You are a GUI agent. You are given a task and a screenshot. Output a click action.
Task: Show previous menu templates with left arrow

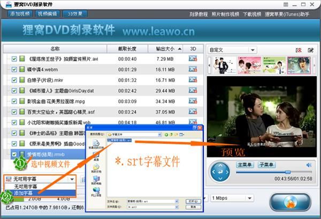209,65
